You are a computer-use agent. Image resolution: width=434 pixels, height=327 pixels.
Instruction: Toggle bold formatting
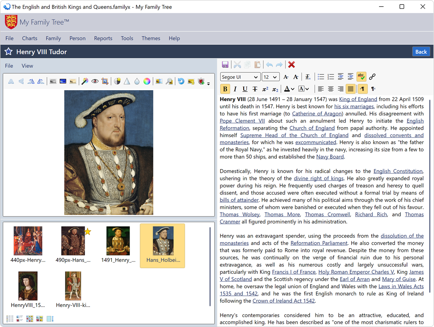(225, 89)
